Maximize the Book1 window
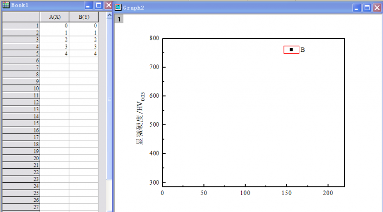Viewport: 383px width, 212px height. click(99, 5)
